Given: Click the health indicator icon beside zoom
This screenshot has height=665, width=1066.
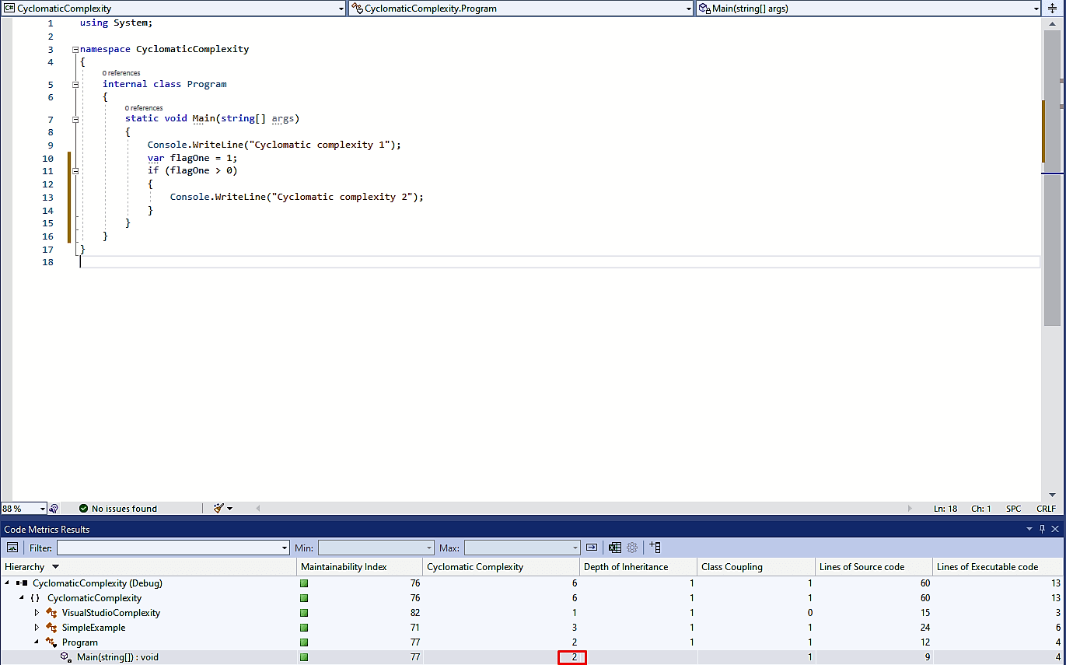Looking at the screenshot, I should tap(54, 509).
